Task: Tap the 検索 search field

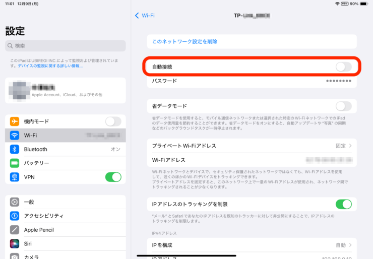Action: coord(66,46)
